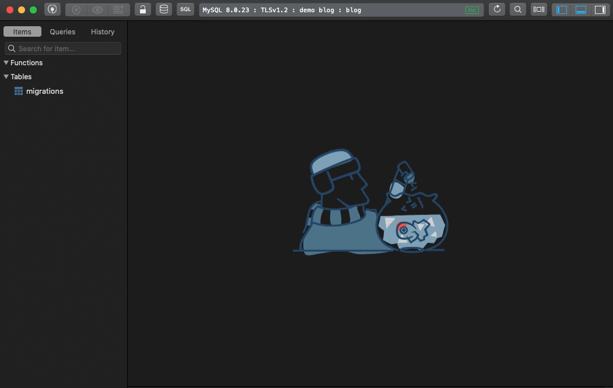This screenshot has width=613, height=388.
Task: Click the Functions heading label
Action: [27, 62]
